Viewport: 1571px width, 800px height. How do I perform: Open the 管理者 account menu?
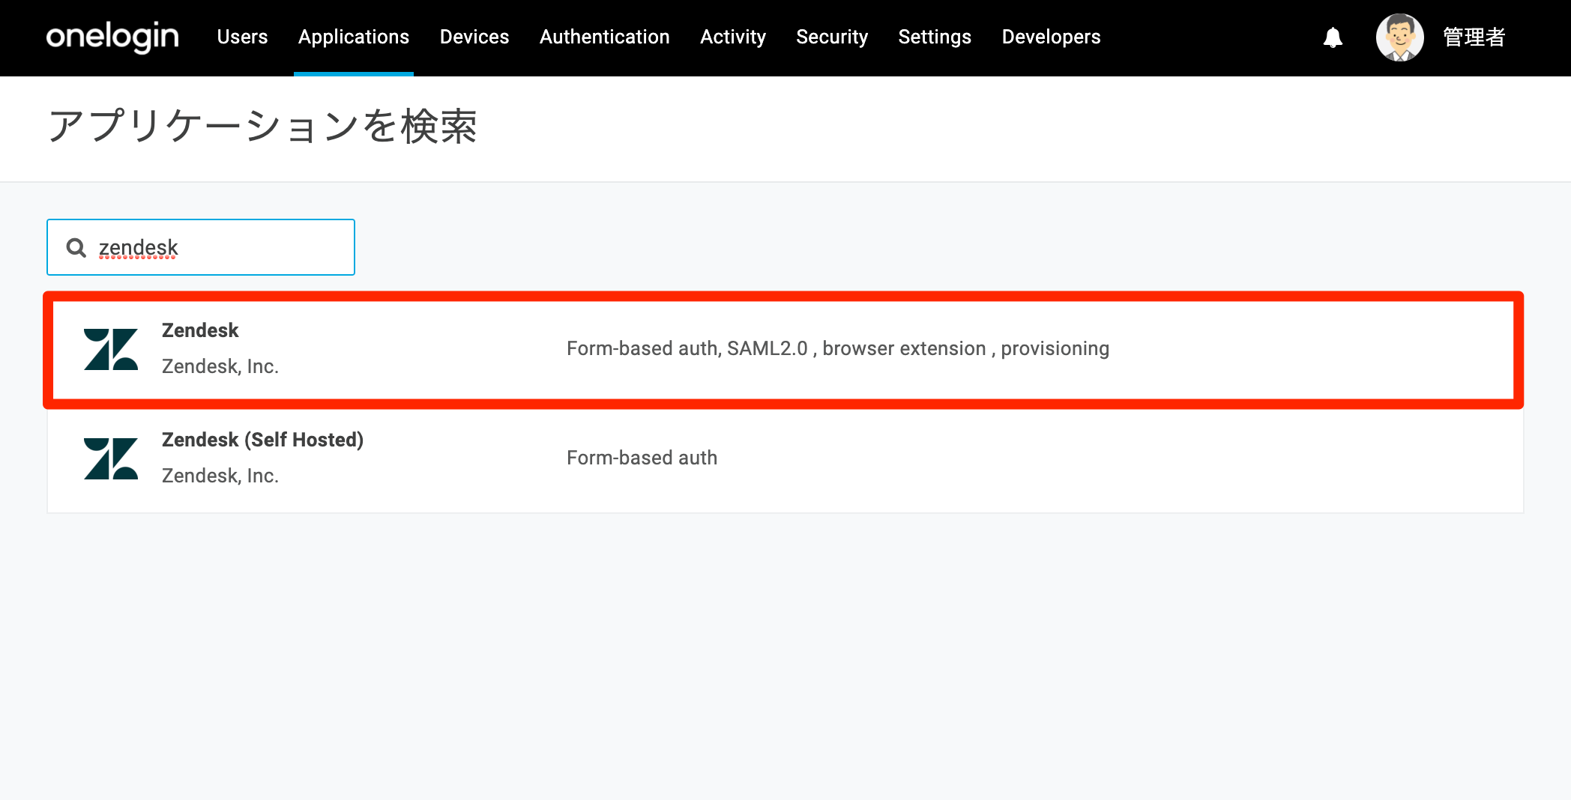tap(1474, 37)
